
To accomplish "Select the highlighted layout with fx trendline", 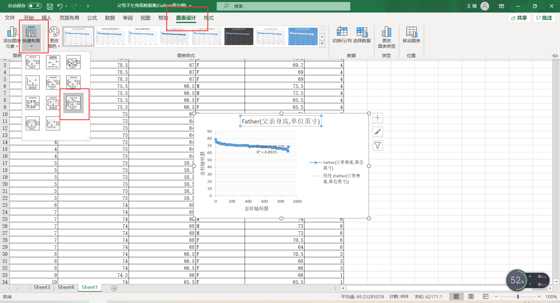I will point(73,103).
